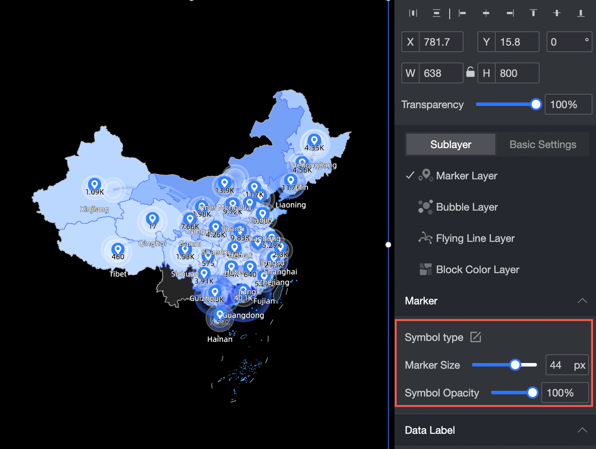Switch to the Sublayer tab
This screenshot has width=596, height=449.
[450, 144]
